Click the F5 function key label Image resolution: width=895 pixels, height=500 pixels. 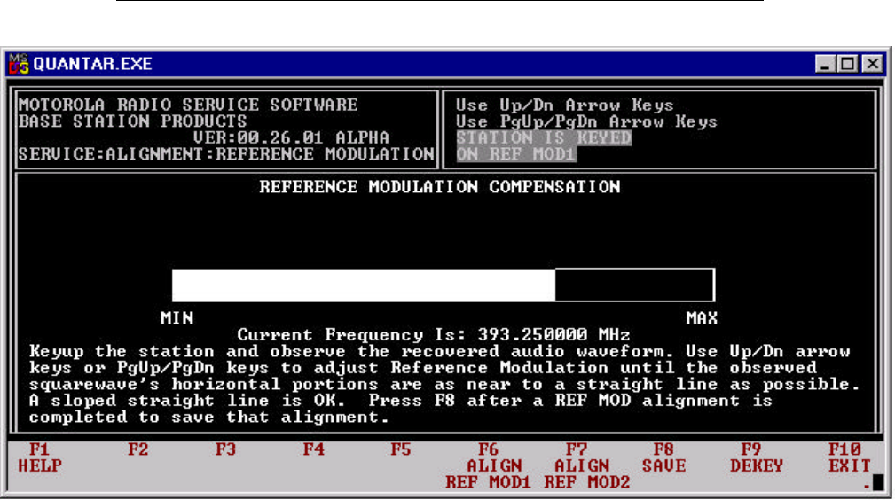click(401, 449)
